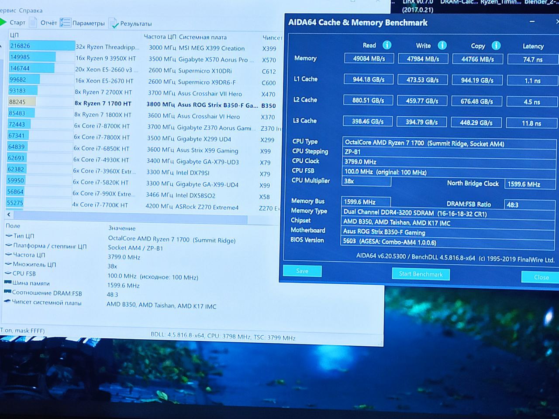559x419 pixels.
Task: Click the Системная плата column header
Action: [x=203, y=37]
